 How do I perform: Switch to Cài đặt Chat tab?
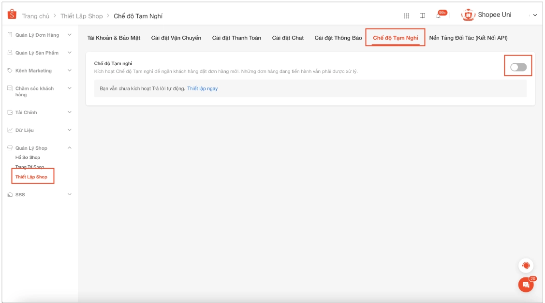288,38
